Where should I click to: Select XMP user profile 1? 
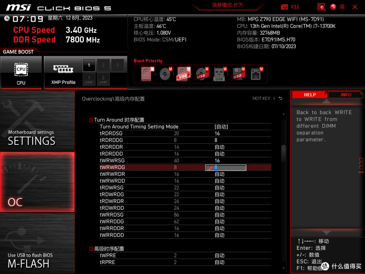[89, 79]
